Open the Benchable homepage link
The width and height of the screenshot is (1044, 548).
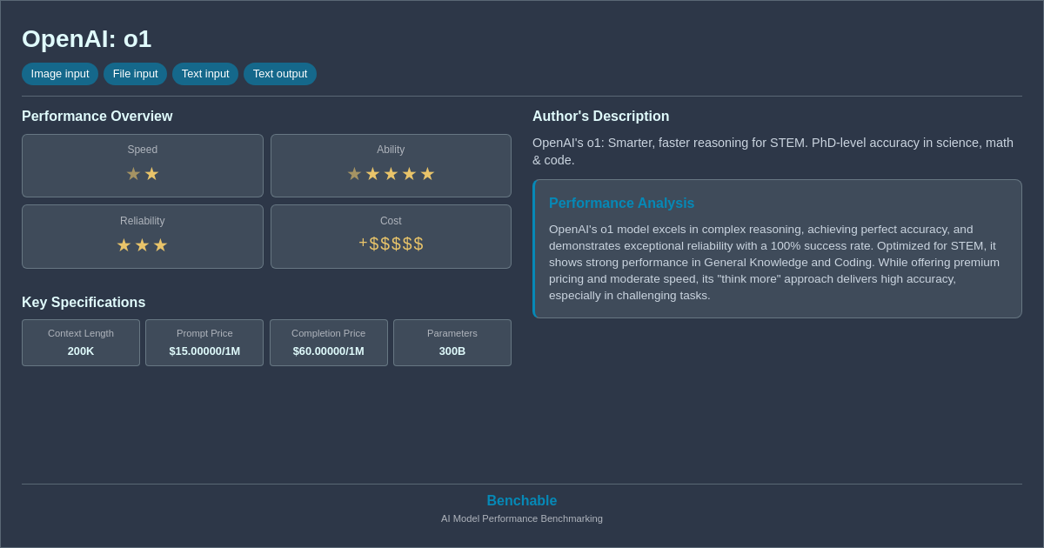[x=521, y=500]
